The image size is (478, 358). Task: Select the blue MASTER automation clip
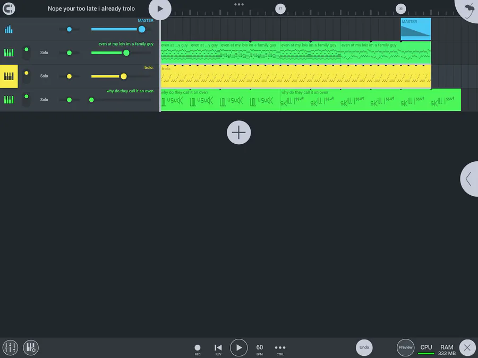coord(416,29)
